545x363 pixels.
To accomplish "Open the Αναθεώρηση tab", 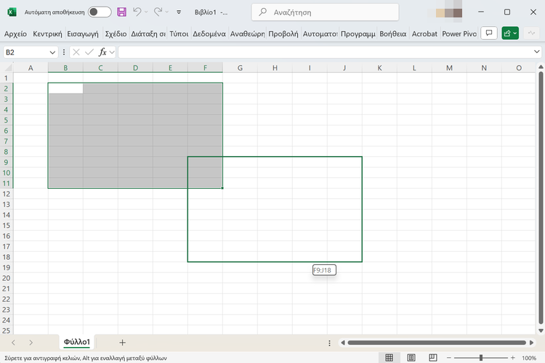I will click(247, 33).
